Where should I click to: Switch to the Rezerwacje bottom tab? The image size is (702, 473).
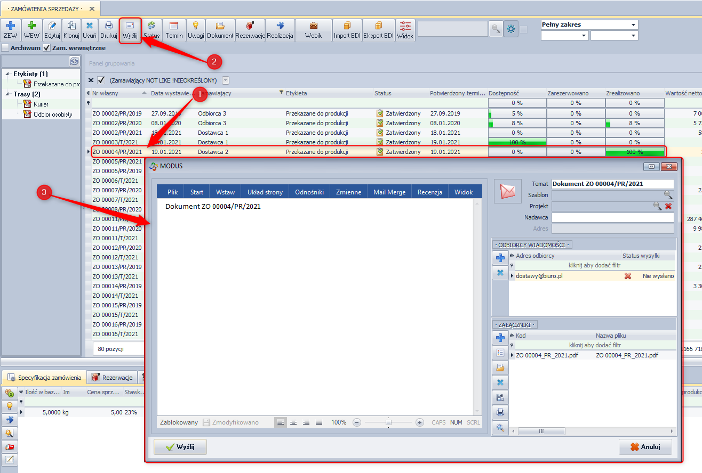coord(112,378)
